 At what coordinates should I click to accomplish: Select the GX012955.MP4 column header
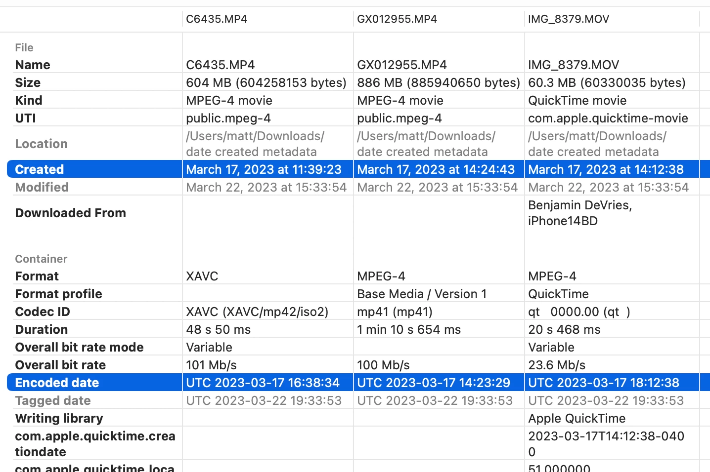[397, 19]
